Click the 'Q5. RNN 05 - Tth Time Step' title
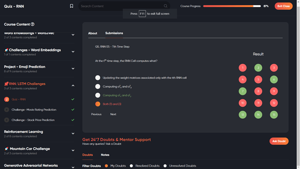This screenshot has width=300, height=169. (x=112, y=47)
